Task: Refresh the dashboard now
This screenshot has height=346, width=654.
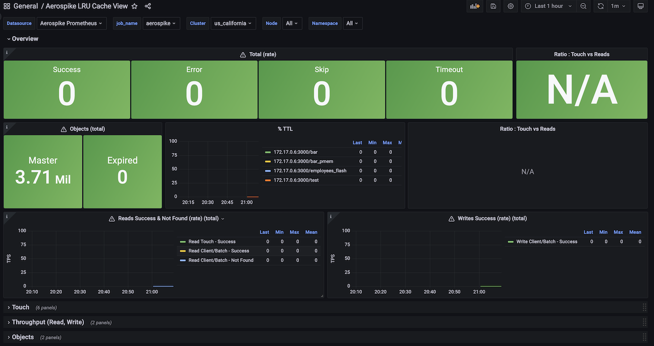Action: [x=601, y=6]
